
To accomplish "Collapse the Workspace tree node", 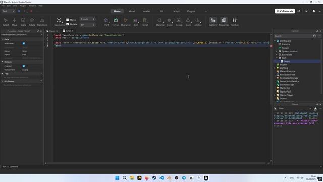I will [275, 41].
